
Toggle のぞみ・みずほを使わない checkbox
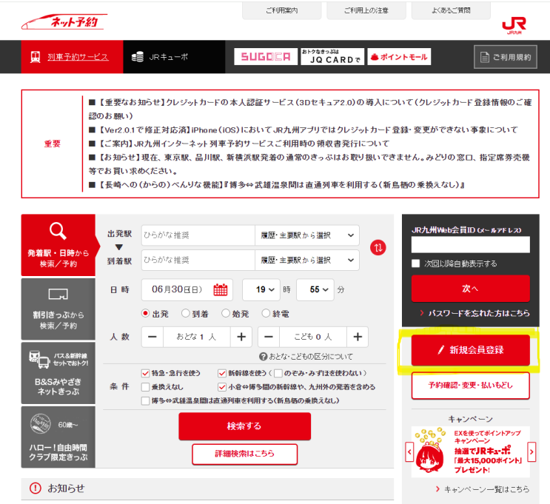click(x=278, y=373)
